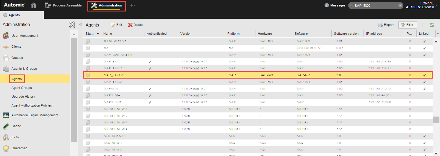The image size is (440, 156).
Task: Click the table scrollbar up arrow
Action: pos(436,41)
